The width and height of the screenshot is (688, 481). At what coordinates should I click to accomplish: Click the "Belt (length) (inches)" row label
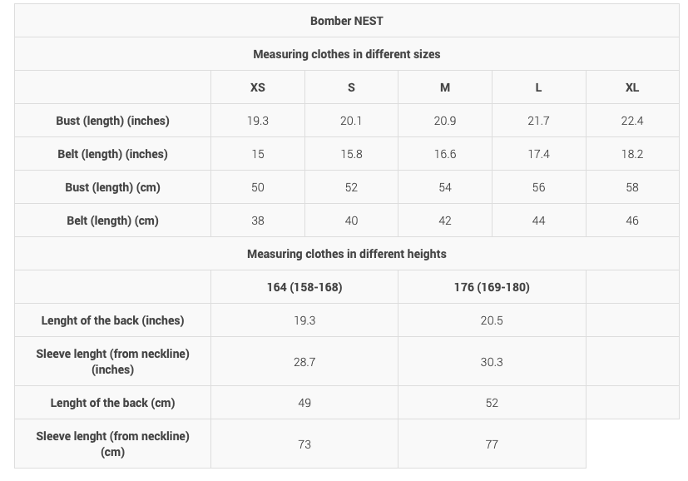tap(112, 154)
